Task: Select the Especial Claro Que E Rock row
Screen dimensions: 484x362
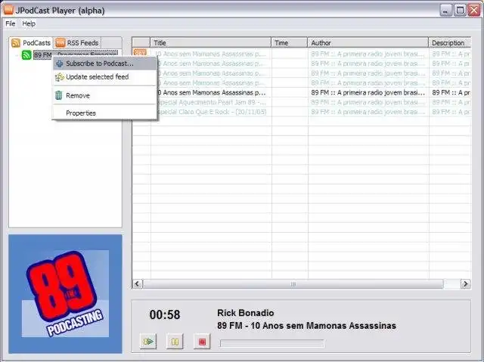Action: tap(301, 112)
